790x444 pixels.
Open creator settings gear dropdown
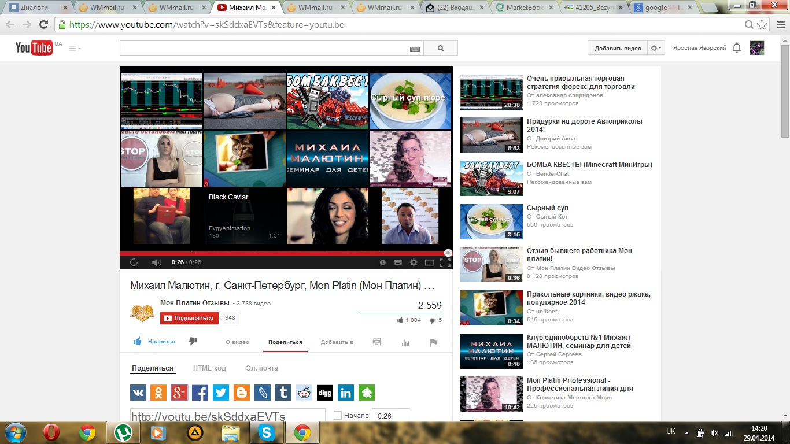pos(656,49)
